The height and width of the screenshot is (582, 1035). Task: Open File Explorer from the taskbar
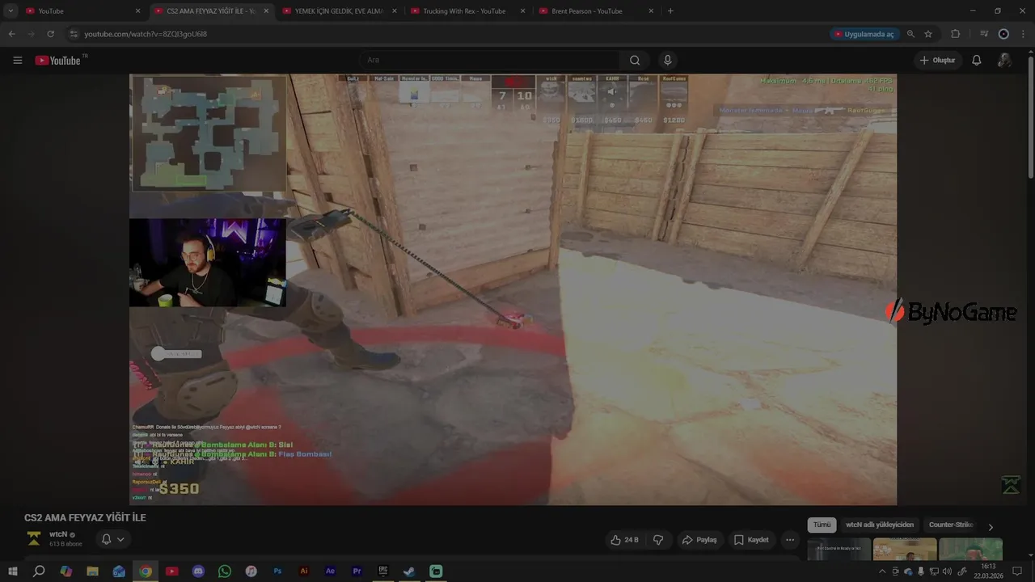(92, 571)
